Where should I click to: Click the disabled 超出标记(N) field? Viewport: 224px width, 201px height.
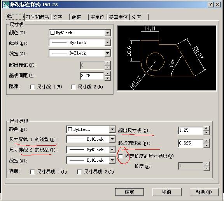click(92, 65)
